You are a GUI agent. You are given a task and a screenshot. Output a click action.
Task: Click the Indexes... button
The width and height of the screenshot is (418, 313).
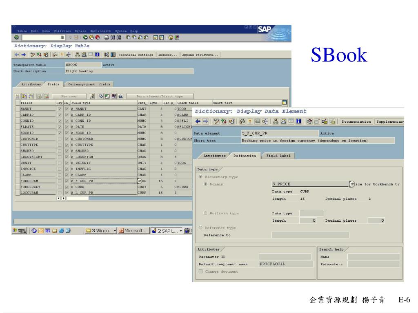point(168,55)
